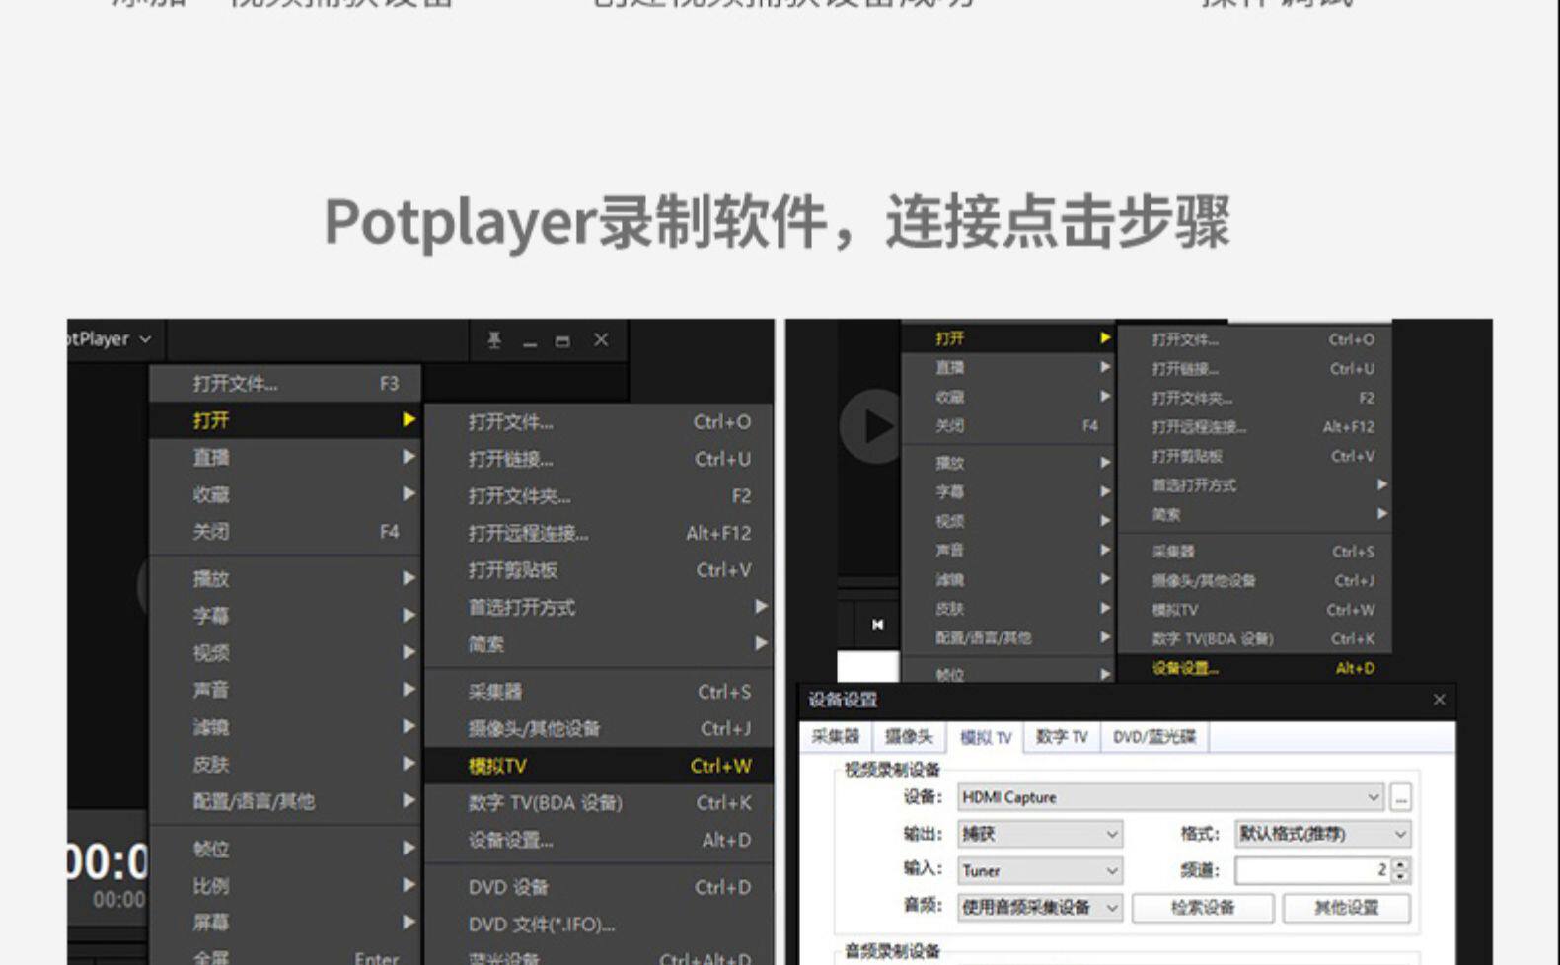Open 收藏 submenu in right window menu
The height and width of the screenshot is (965, 1560).
click(1008, 397)
